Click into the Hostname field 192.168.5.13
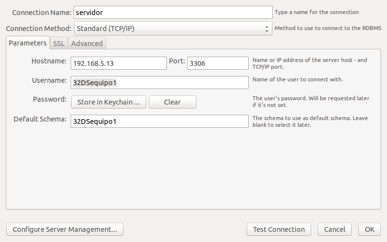The image size is (387, 242). click(119, 63)
